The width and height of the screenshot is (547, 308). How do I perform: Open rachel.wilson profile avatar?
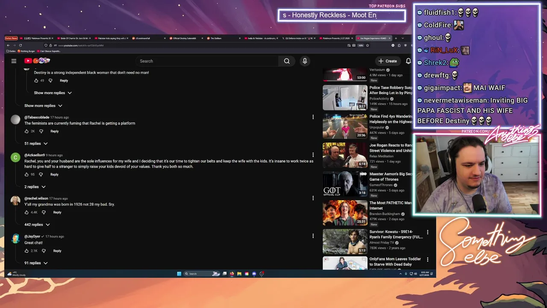(x=15, y=201)
